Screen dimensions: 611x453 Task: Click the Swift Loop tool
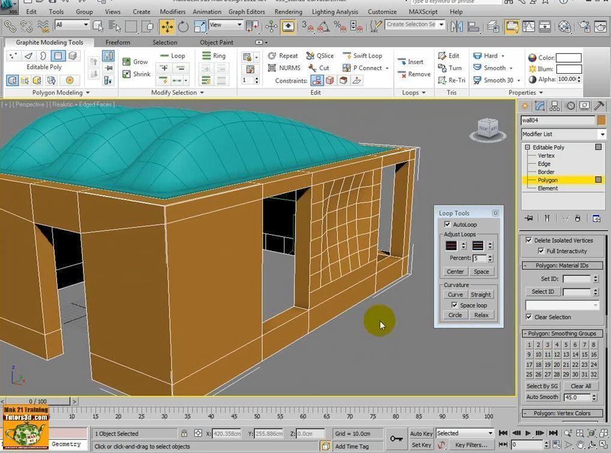click(x=362, y=56)
